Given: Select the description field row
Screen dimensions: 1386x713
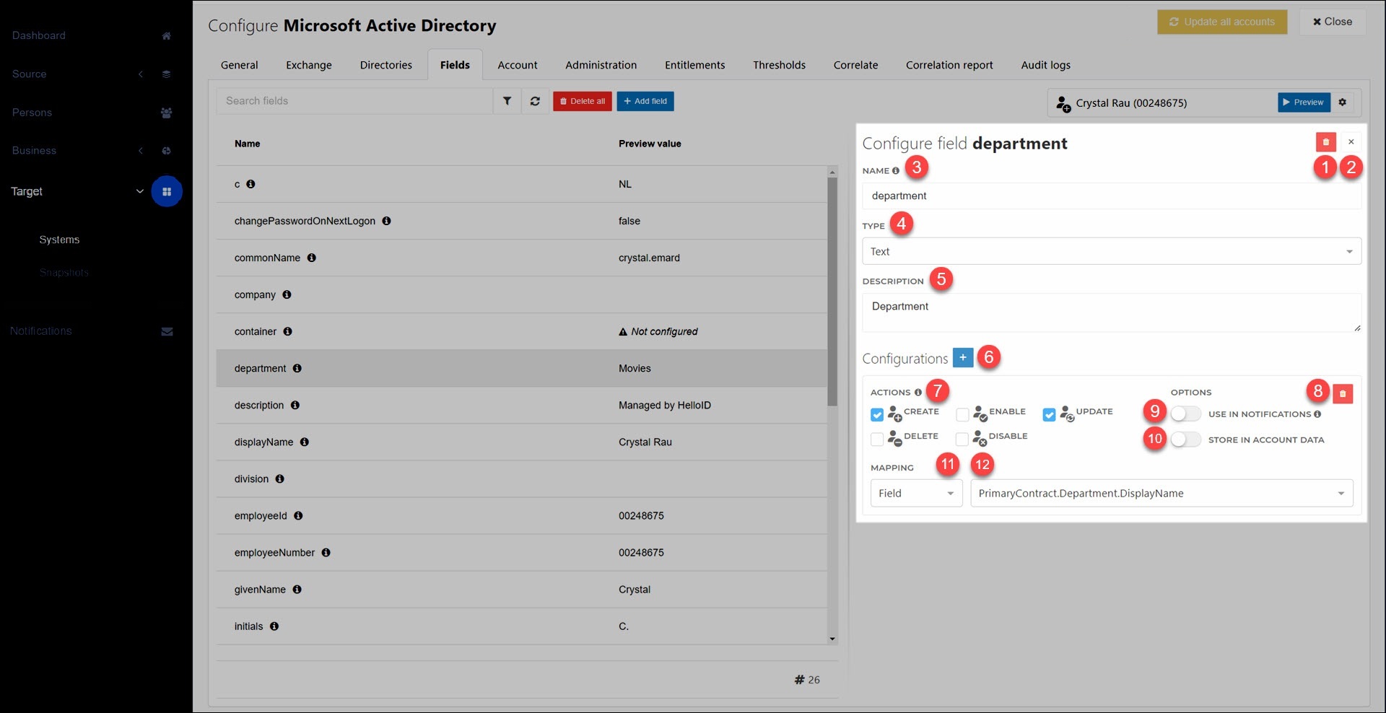Looking at the screenshot, I should pos(522,405).
